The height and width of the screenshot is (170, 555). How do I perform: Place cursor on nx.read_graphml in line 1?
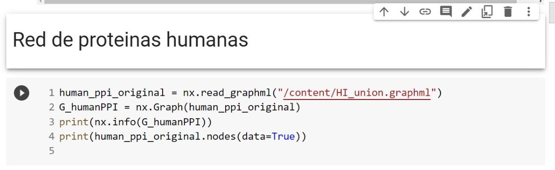(227, 93)
